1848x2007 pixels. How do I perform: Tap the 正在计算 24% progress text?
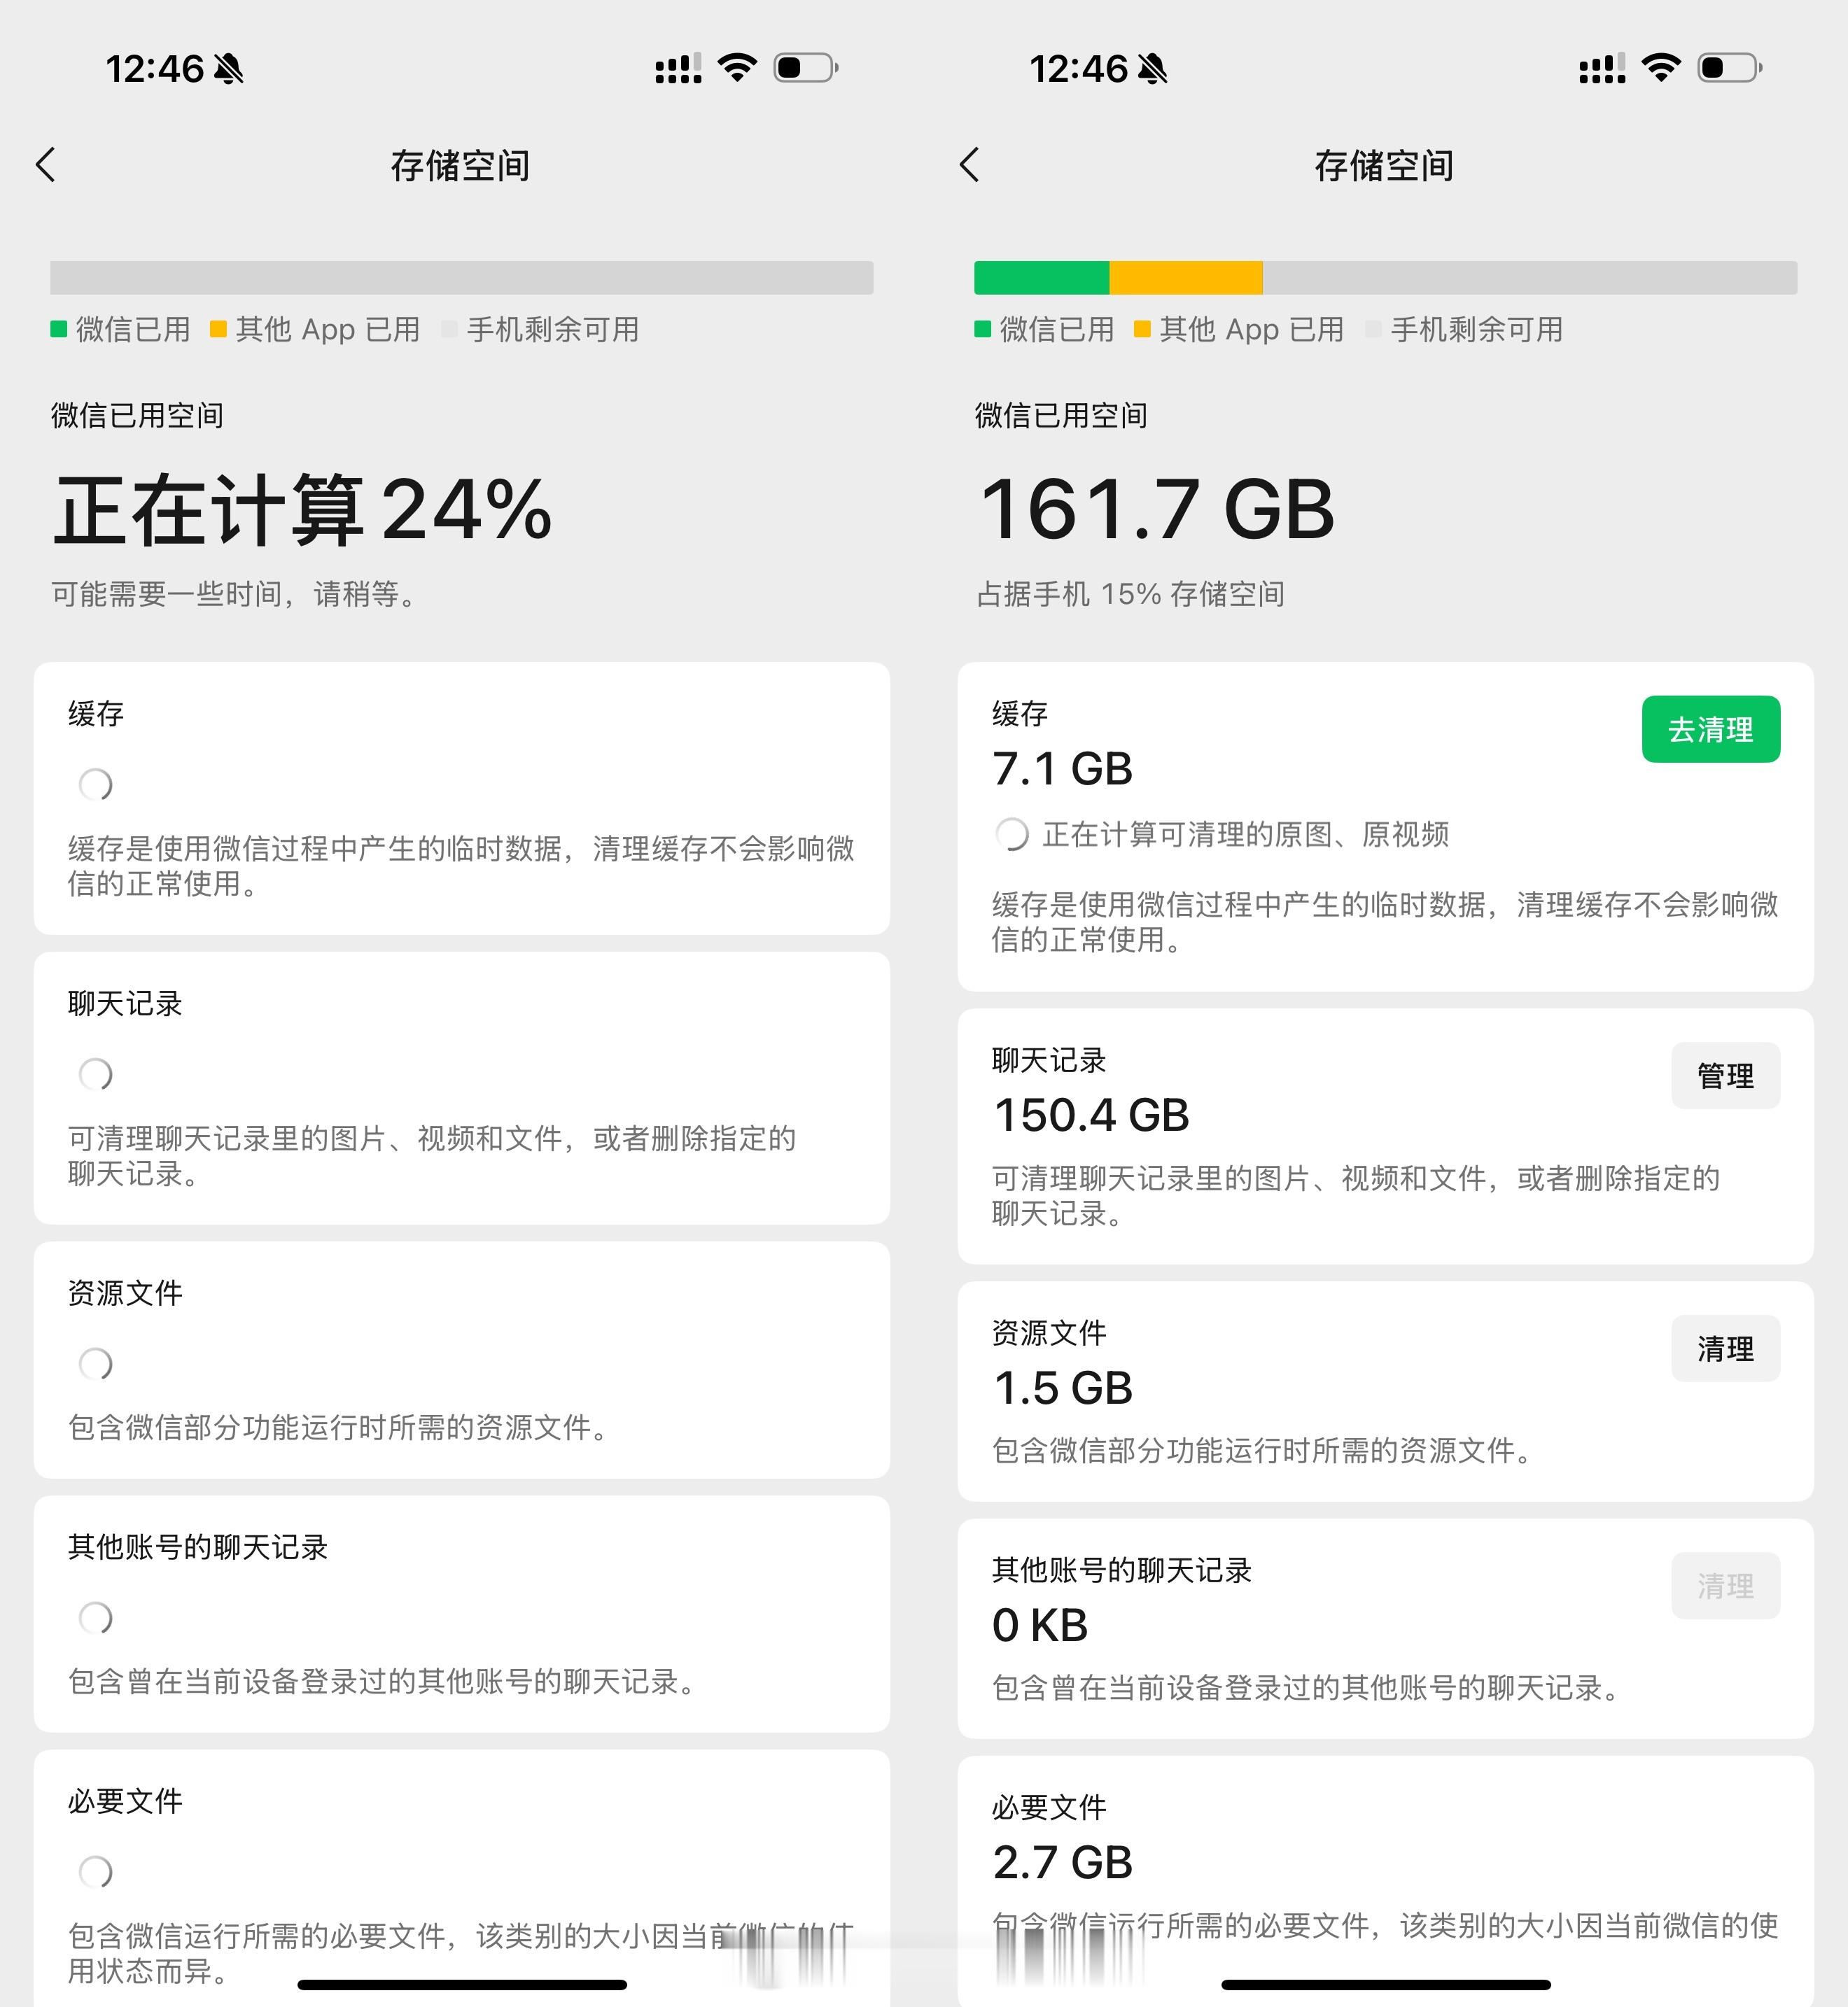coord(302,509)
